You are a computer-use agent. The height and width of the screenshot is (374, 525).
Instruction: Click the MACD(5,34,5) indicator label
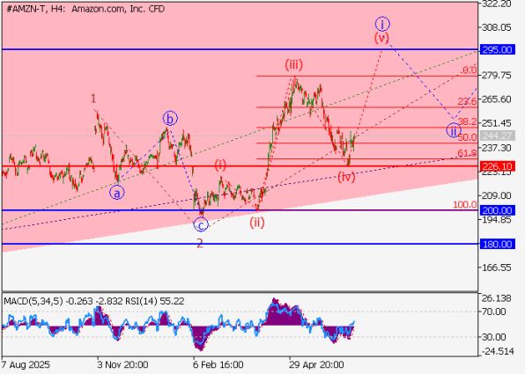click(x=33, y=301)
